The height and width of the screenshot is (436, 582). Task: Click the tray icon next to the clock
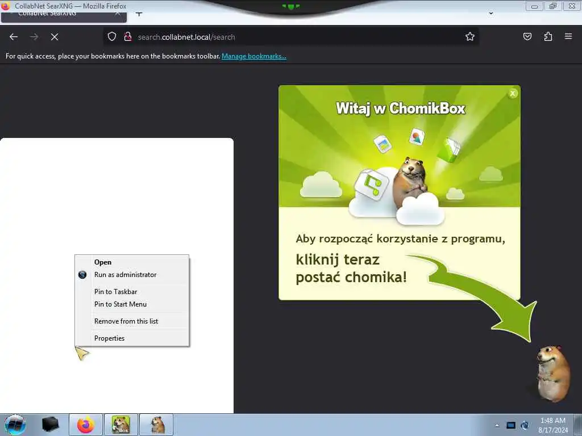[525, 425]
